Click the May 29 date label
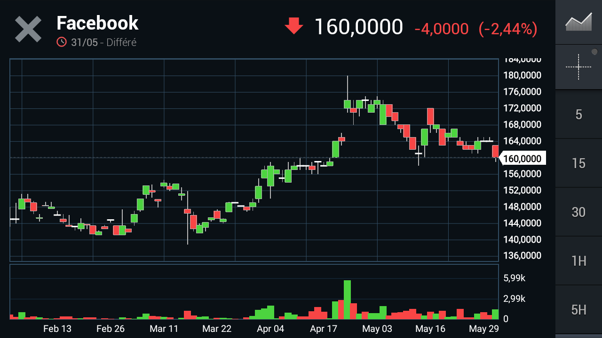The width and height of the screenshot is (602, 338). point(484,329)
